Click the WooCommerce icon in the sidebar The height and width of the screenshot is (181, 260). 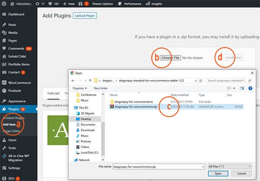click(4, 83)
